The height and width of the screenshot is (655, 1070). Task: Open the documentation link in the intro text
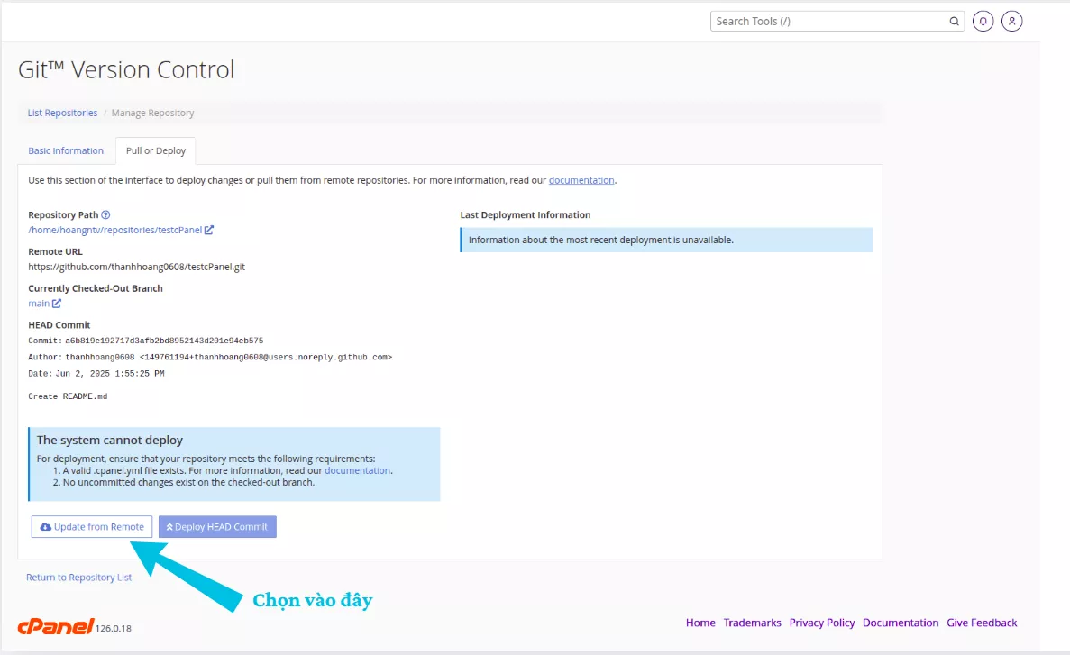[x=581, y=180]
